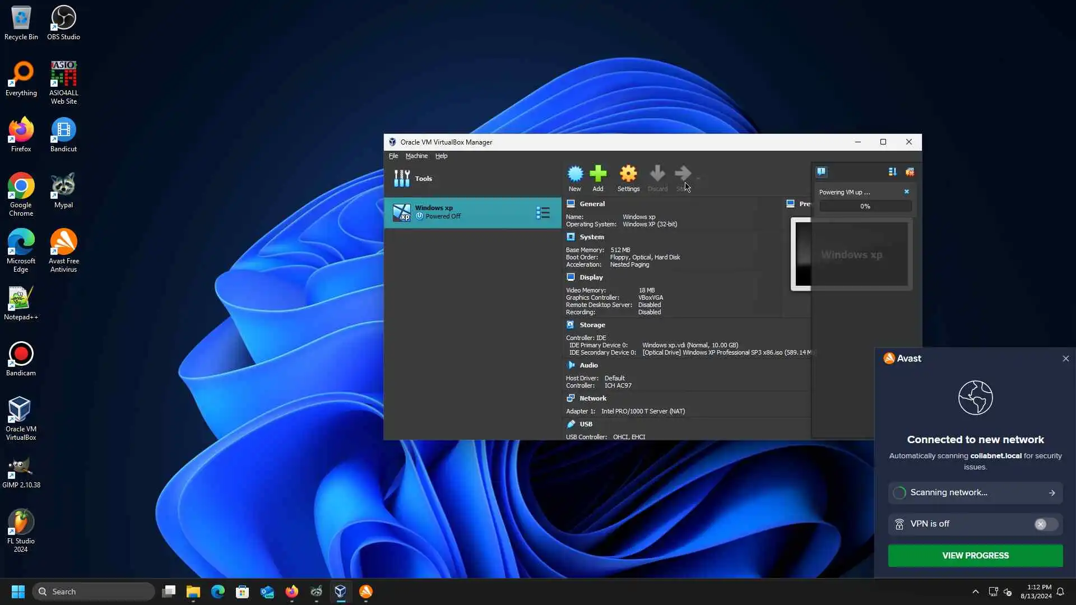Click the New virtual machine icon
Image resolution: width=1076 pixels, height=605 pixels.
coord(574,174)
